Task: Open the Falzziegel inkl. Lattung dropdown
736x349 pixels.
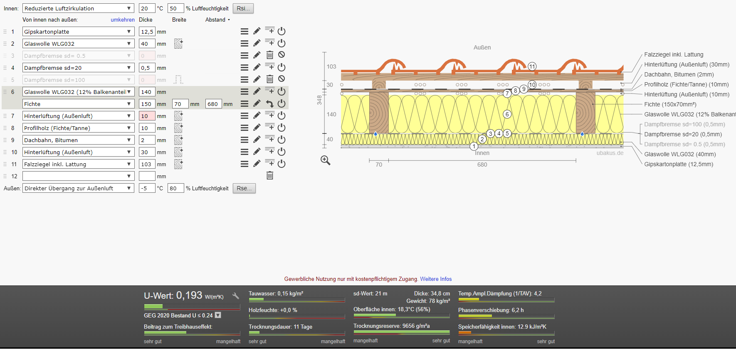Action: (78, 164)
